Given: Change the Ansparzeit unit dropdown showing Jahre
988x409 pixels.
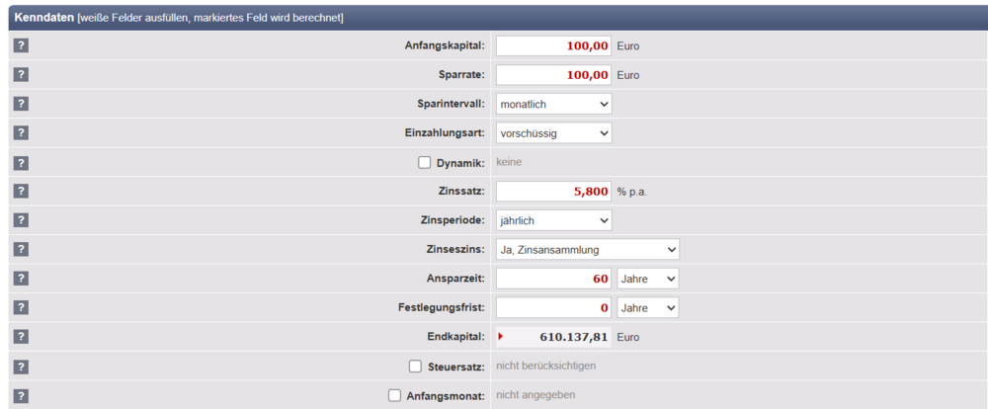Looking at the screenshot, I should (x=648, y=279).
